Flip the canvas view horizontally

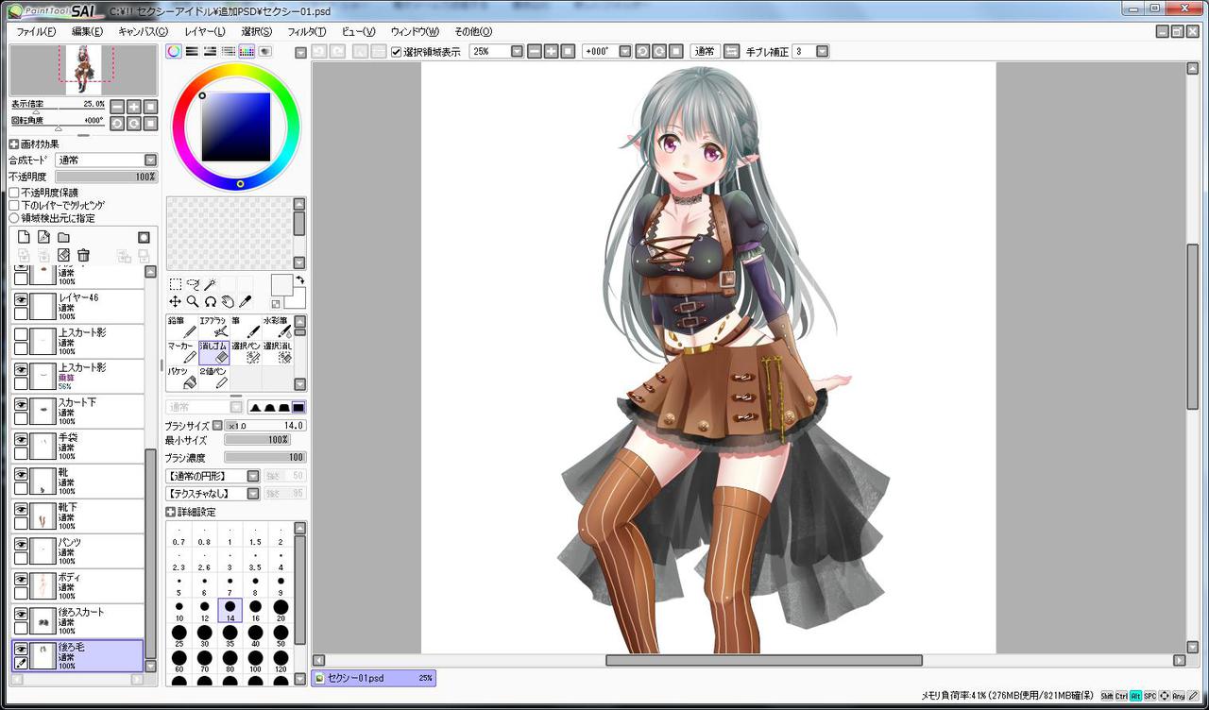tap(730, 51)
